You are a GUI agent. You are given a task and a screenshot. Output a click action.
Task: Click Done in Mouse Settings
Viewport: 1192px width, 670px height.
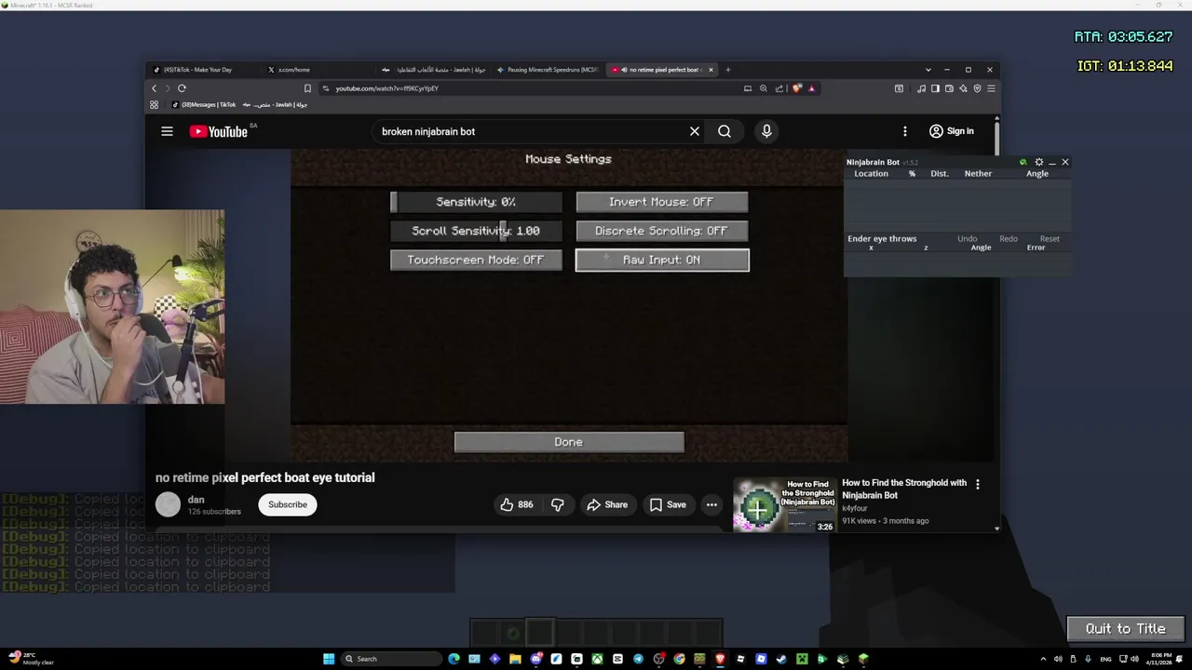tap(569, 442)
